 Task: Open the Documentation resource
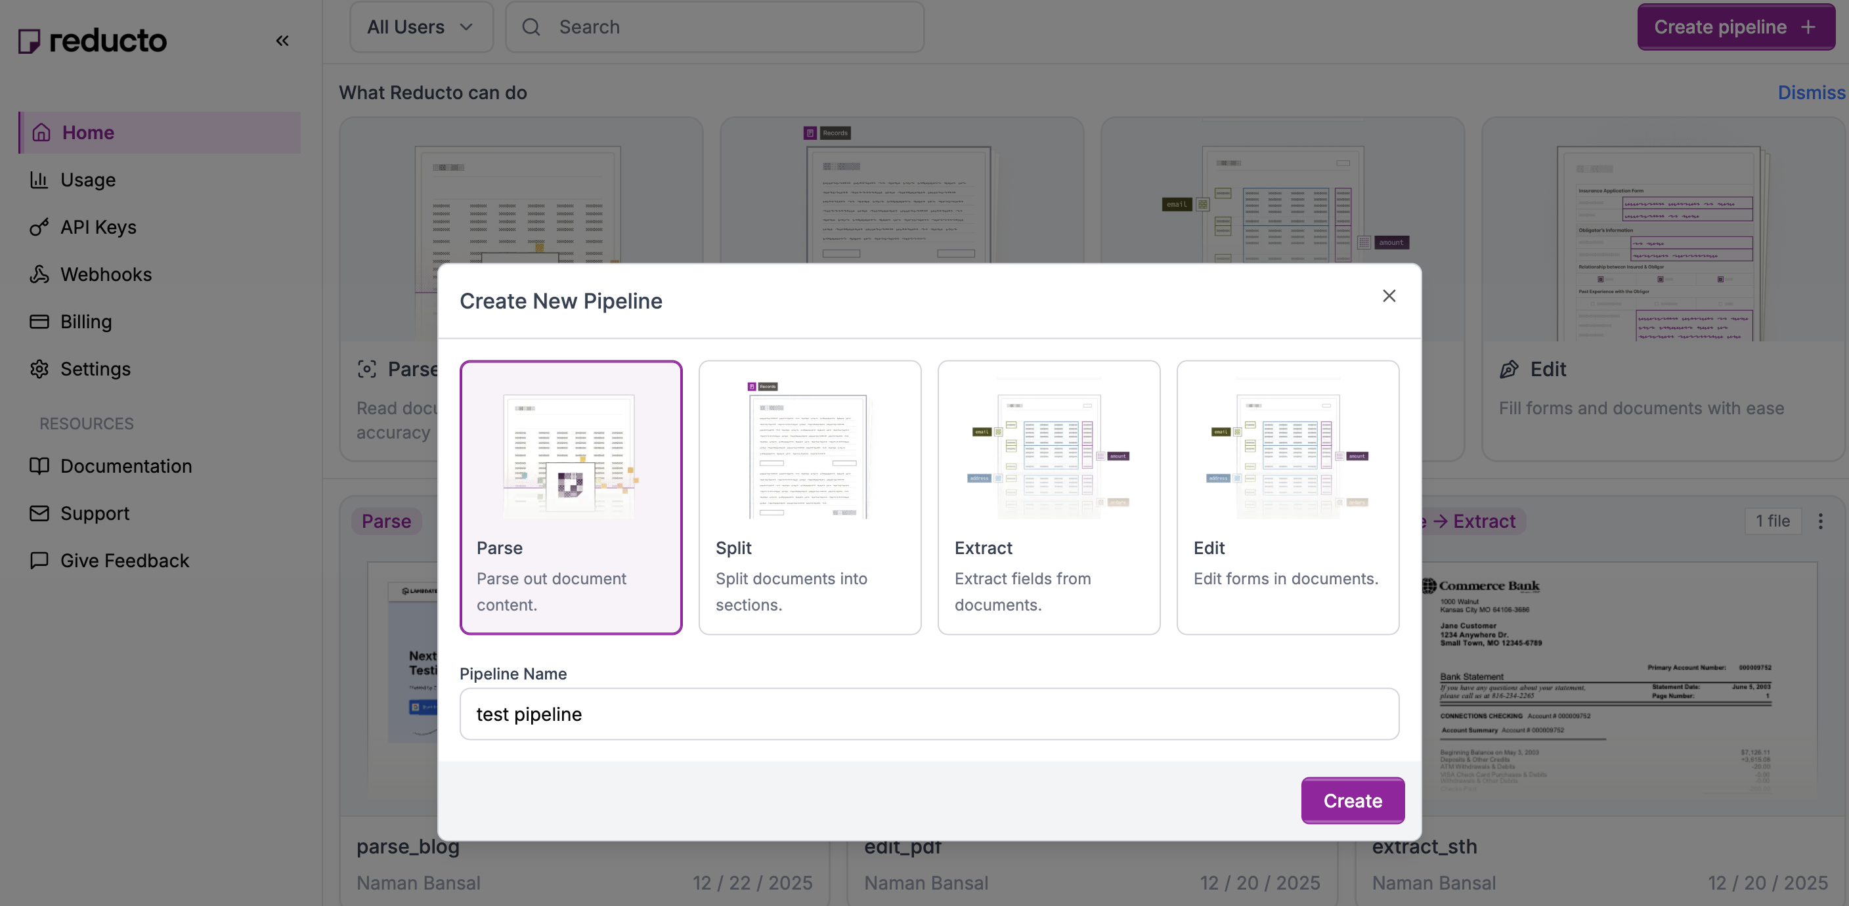click(125, 466)
